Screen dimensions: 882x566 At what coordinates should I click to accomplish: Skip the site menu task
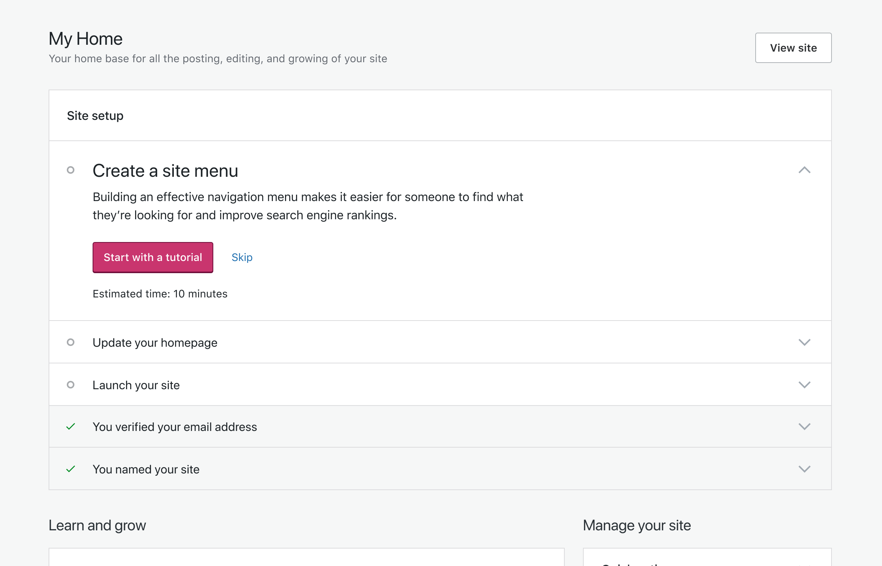pyautogui.click(x=242, y=257)
